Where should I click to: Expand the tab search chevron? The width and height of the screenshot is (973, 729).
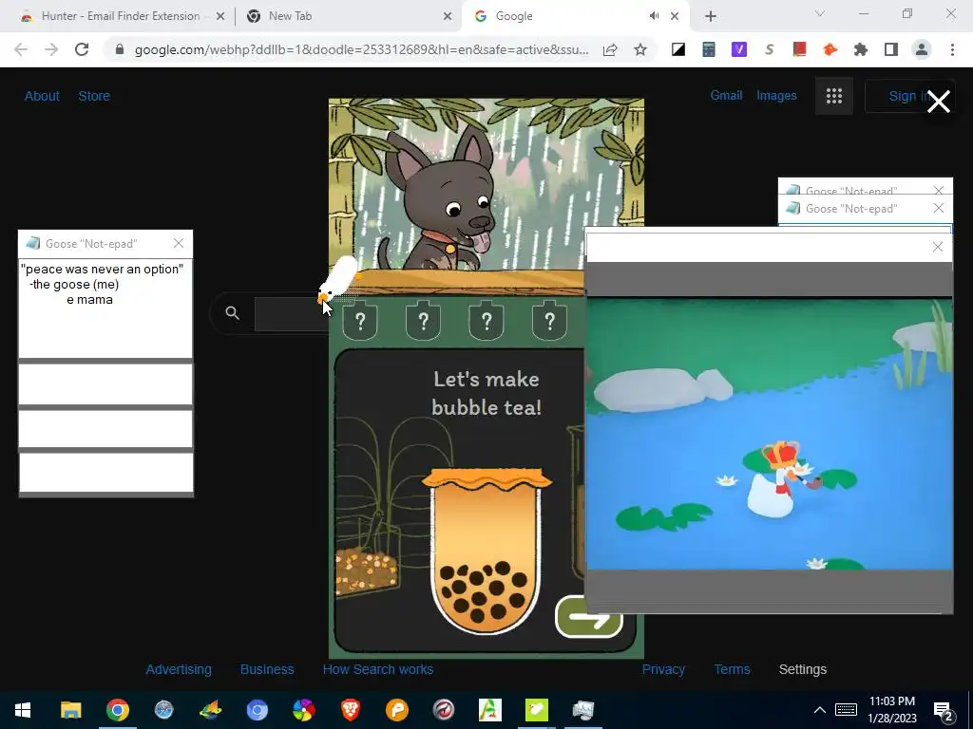(820, 13)
